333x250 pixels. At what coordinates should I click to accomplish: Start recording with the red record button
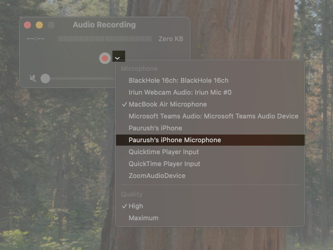click(105, 58)
